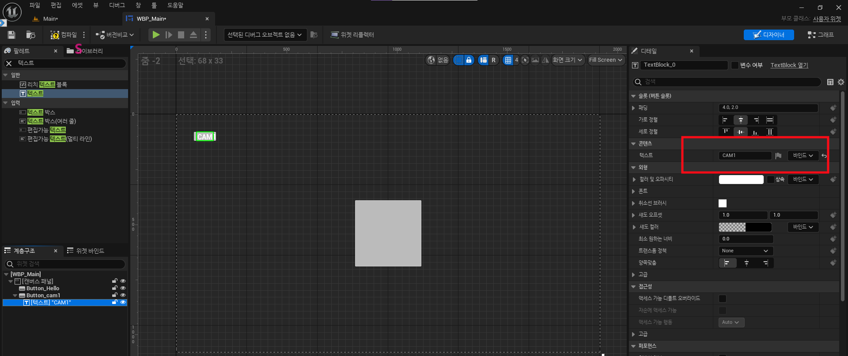The width and height of the screenshot is (848, 356).
Task: Start play simulation with green arrow
Action: [x=156, y=35]
